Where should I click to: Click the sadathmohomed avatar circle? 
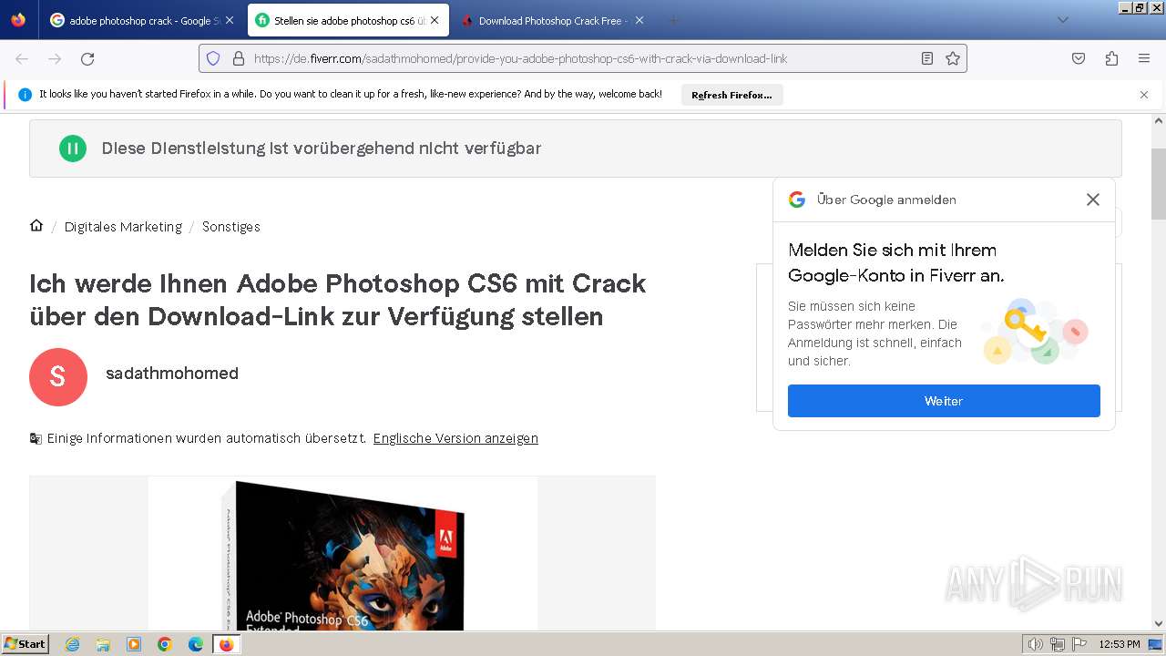point(58,377)
